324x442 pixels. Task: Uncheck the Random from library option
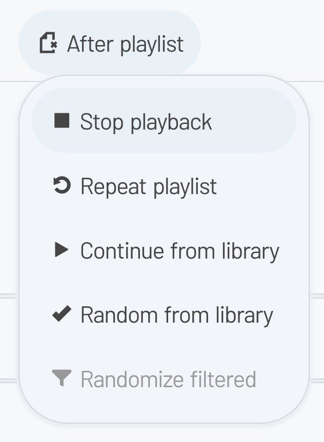[x=164, y=314]
